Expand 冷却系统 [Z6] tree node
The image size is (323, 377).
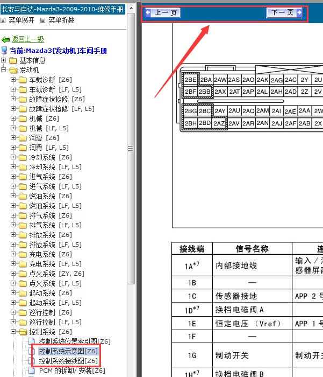pyautogui.click(x=13, y=157)
